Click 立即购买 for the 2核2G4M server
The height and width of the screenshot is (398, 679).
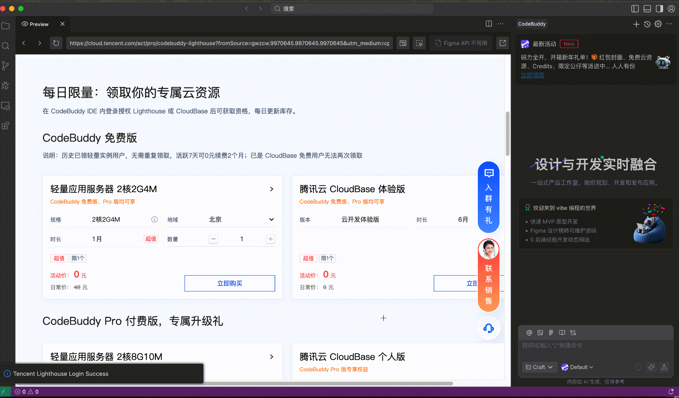230,283
